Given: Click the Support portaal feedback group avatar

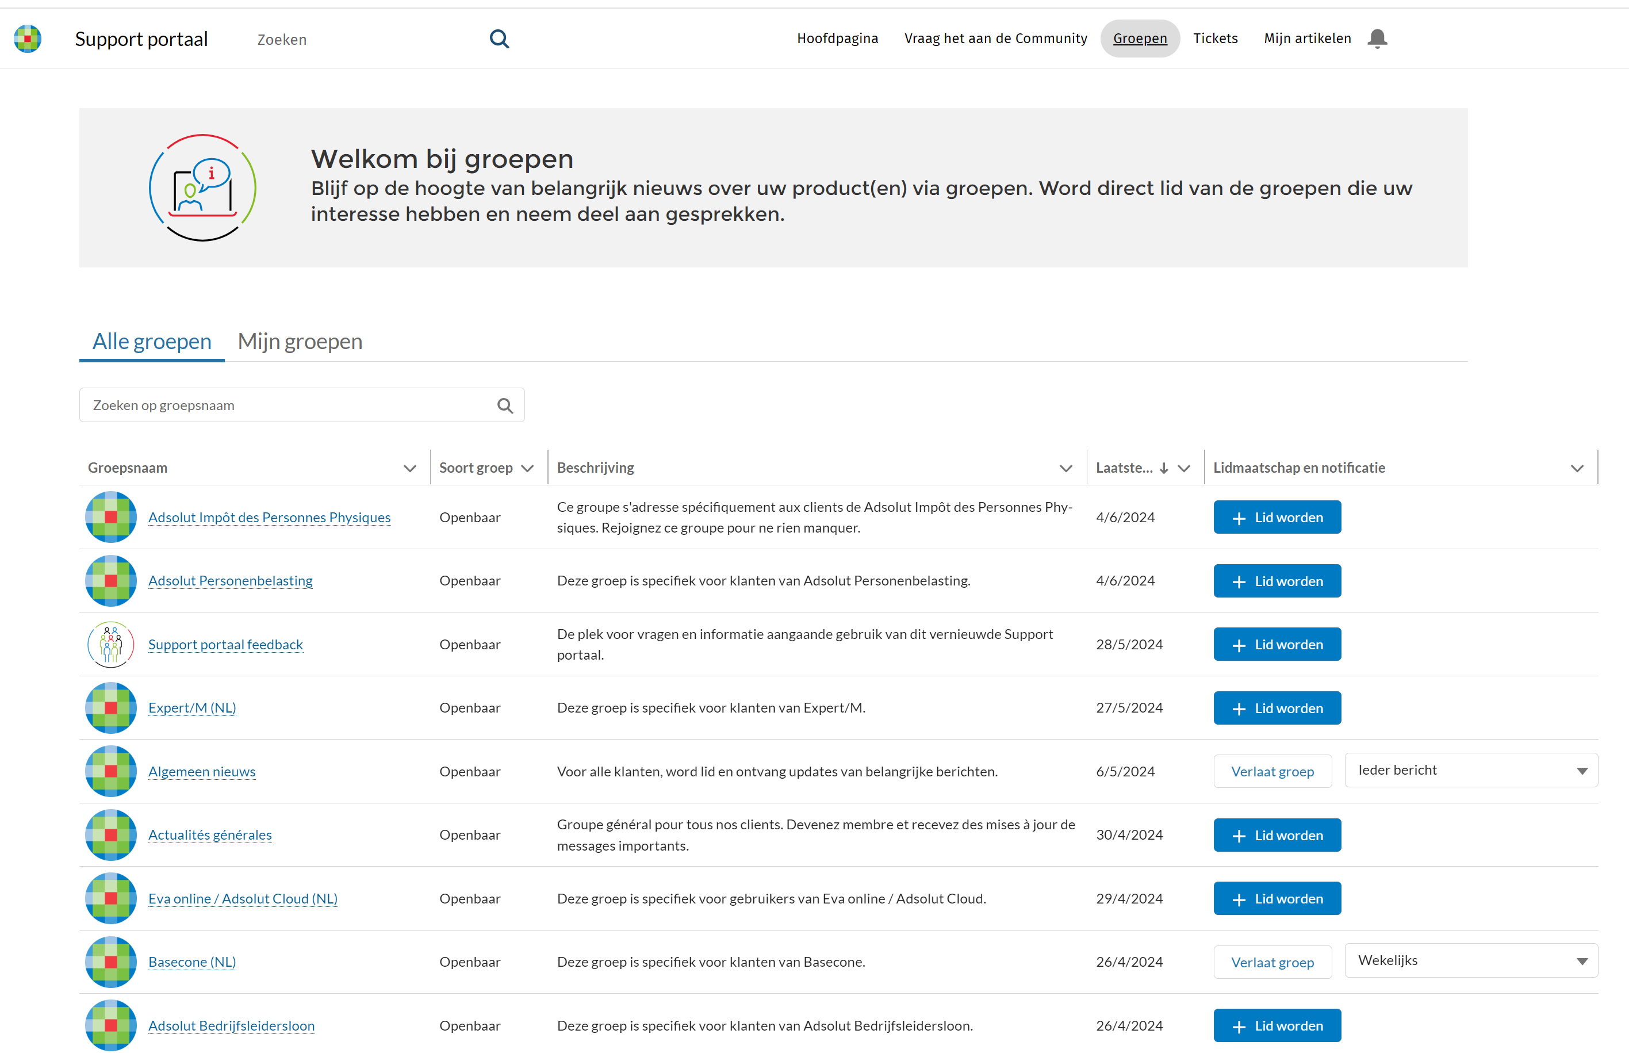Looking at the screenshot, I should [111, 644].
